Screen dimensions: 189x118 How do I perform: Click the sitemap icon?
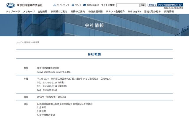click(55, 5)
